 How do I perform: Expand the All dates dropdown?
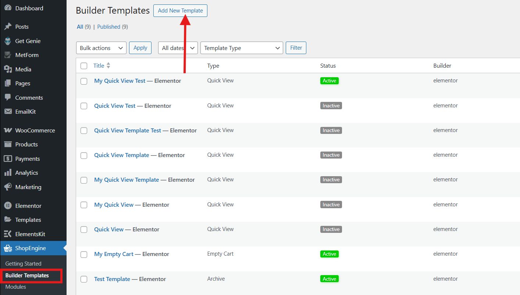pyautogui.click(x=178, y=48)
